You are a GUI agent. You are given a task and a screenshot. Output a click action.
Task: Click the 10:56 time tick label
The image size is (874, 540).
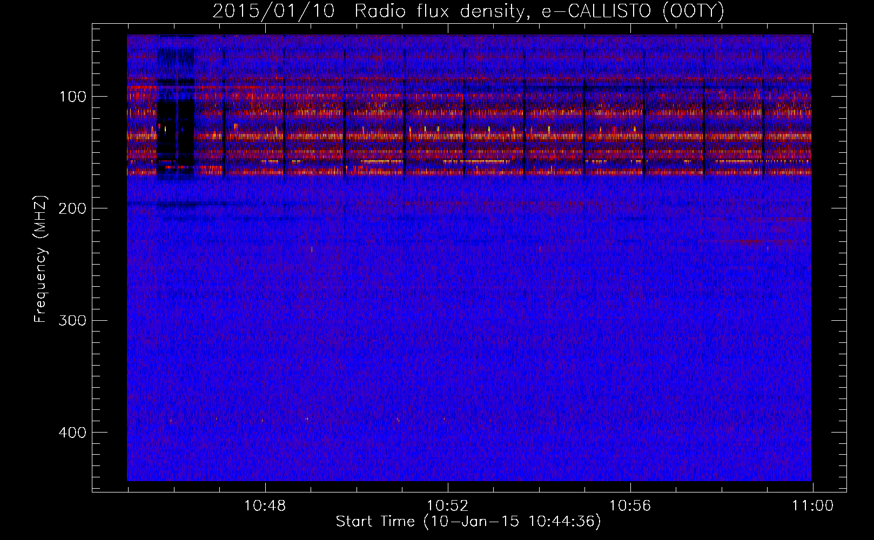(630, 506)
